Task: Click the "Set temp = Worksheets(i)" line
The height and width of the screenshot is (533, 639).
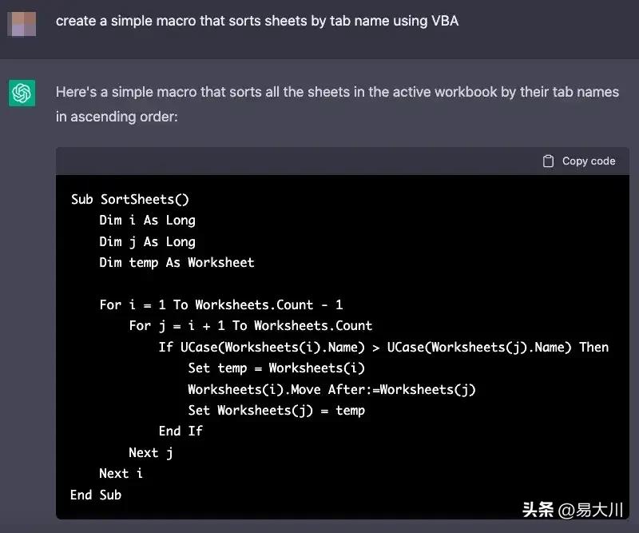Action: pos(276,368)
